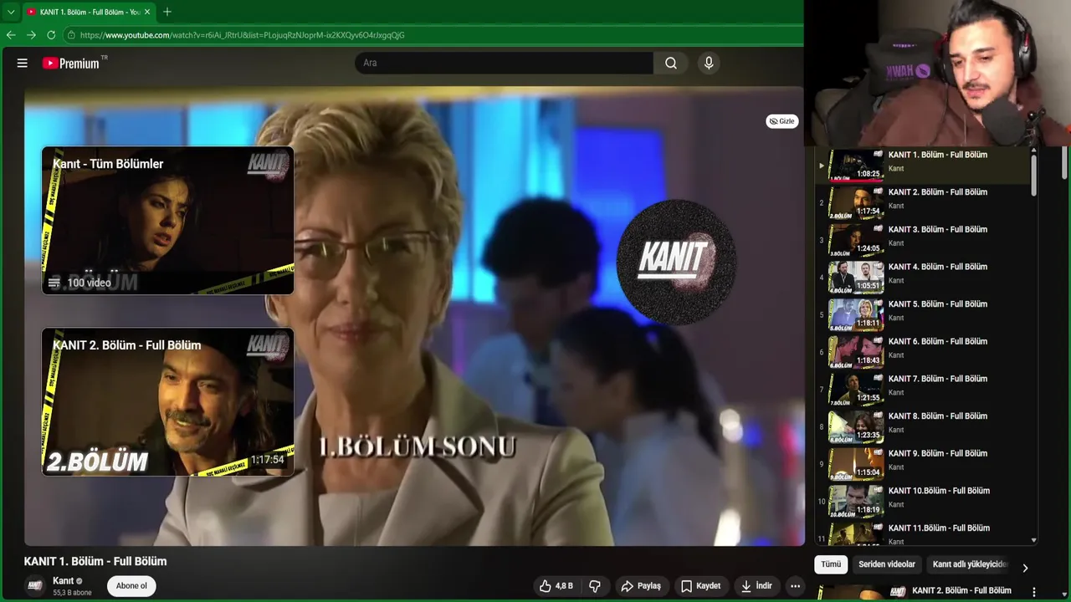Viewport: 1071px width, 602px height.
Task: Click the site info padlock icon
Action: click(x=72, y=35)
